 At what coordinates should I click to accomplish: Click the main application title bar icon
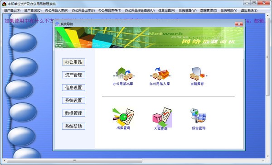click(5, 4)
